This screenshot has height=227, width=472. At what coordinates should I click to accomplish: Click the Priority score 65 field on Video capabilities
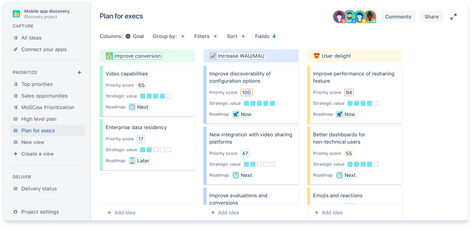141,85
